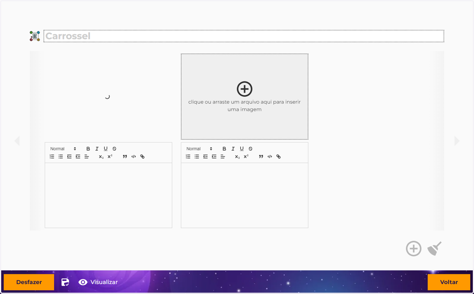
Task: Insert bullet list in the left editor
Action: coord(60,156)
